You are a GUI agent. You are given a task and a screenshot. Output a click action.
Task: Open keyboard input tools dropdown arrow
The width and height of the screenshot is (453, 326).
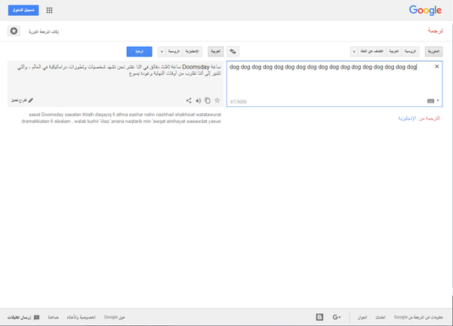tap(437, 100)
